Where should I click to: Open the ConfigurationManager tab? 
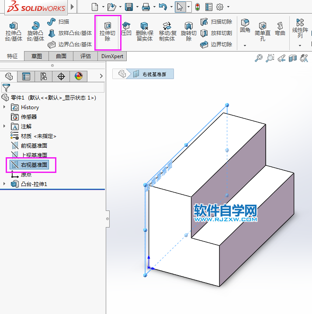coord(44,76)
